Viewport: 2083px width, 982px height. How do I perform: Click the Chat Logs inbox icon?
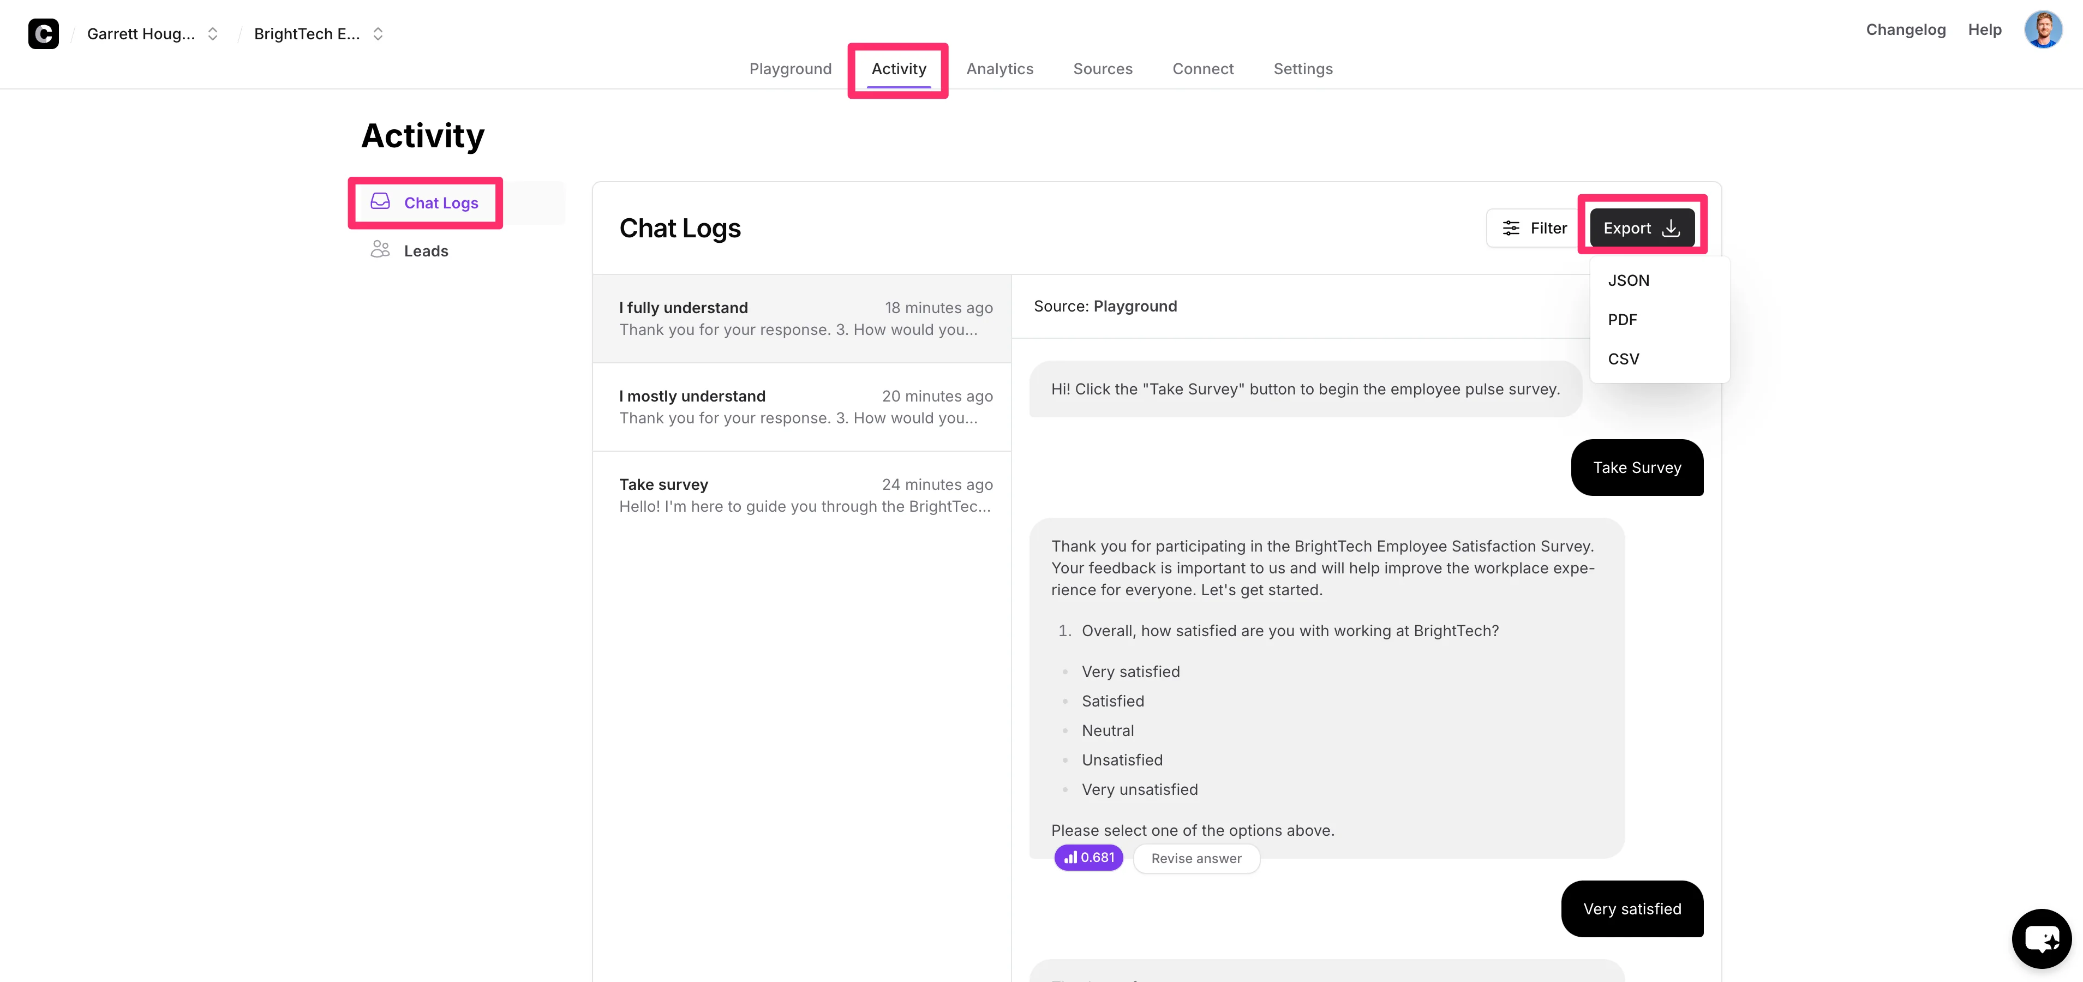[380, 201]
